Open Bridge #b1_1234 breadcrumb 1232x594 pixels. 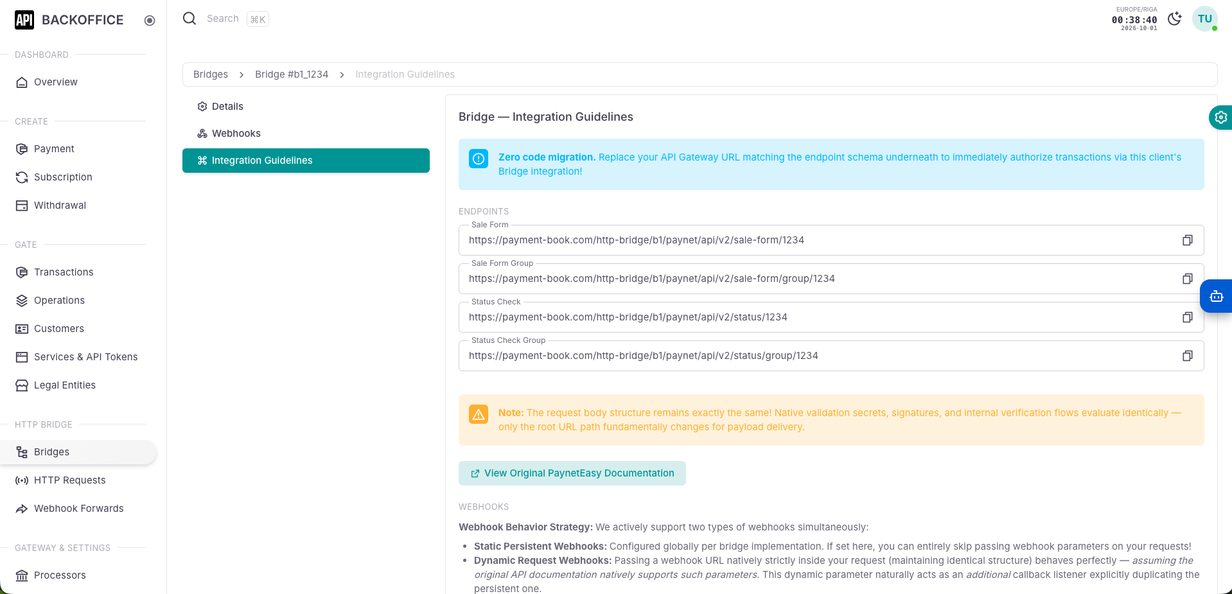point(292,74)
